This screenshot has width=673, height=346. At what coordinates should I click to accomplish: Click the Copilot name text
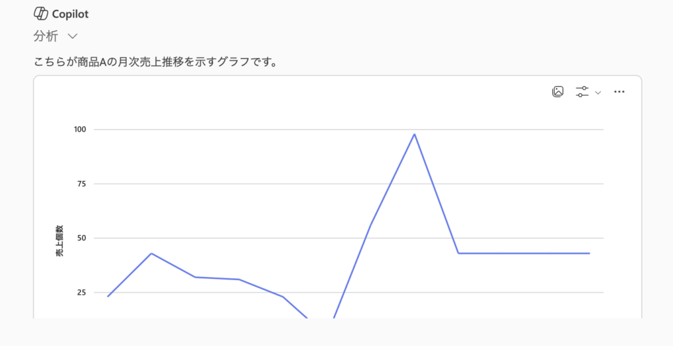70,14
